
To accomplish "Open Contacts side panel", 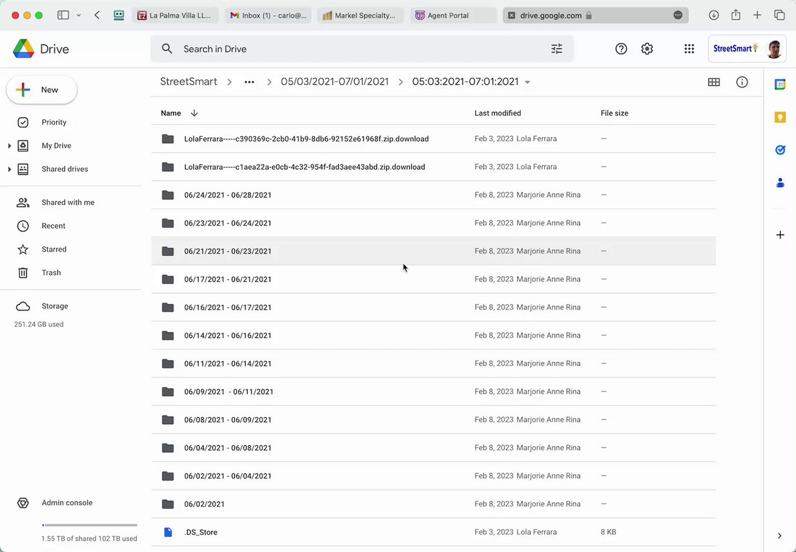I will (780, 183).
